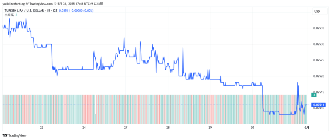Image resolution: width=331 pixels, height=140 pixels.
Task: Click the 出来高 volume indicator label
Action: click(x=9, y=15)
